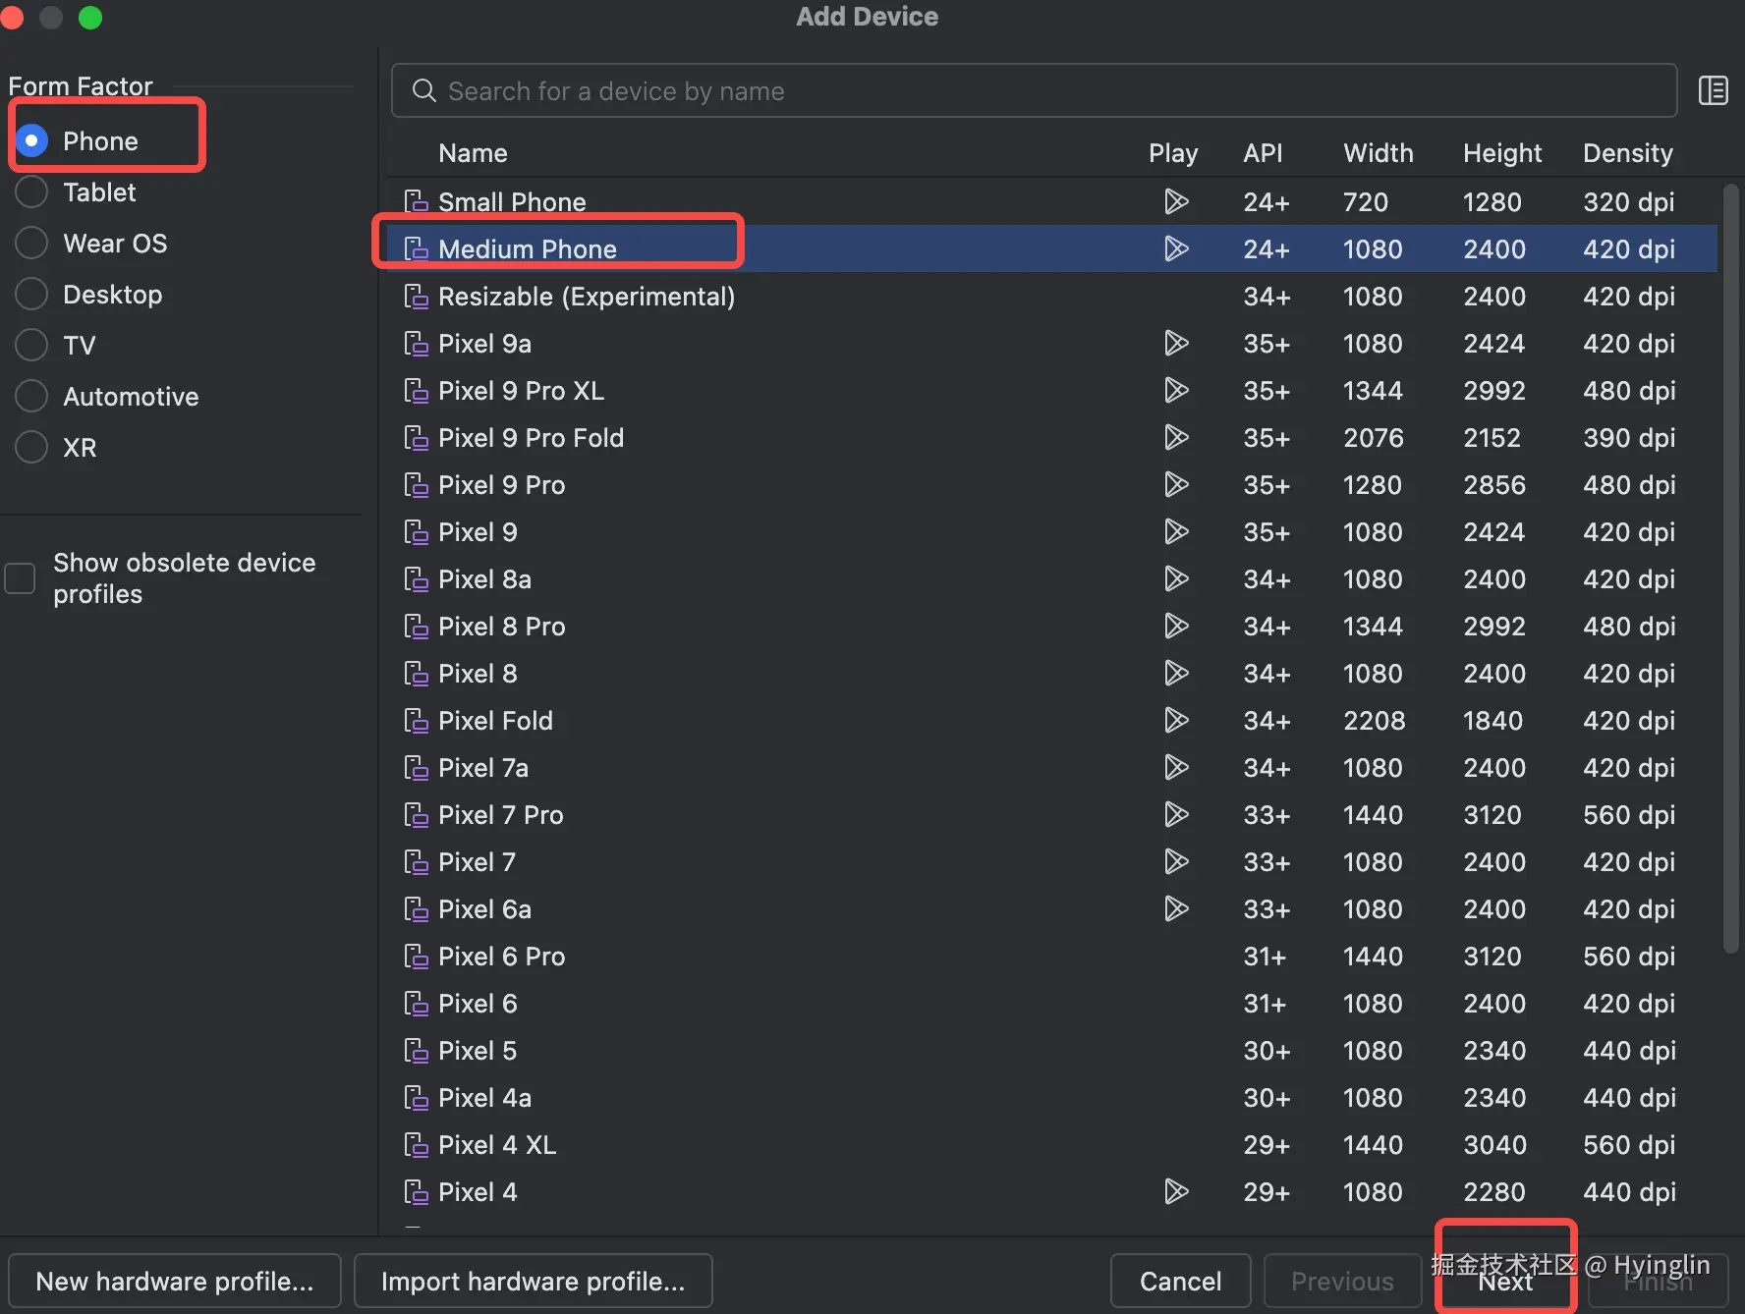Image resolution: width=1745 pixels, height=1314 pixels.
Task: Click the Play Store icon in Pixel 8 Pro row
Action: coord(1175,626)
